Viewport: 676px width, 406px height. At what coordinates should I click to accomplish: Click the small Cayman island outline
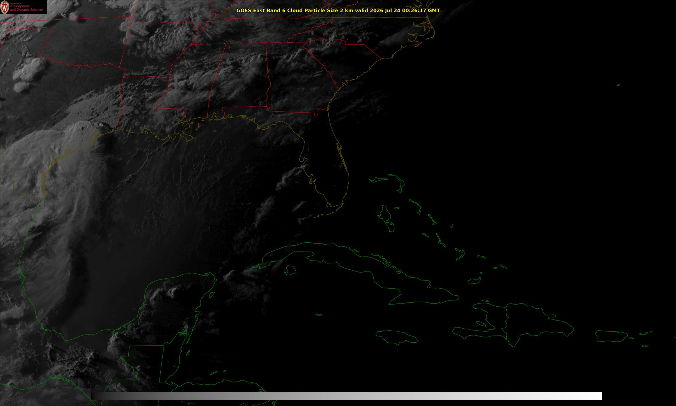tap(319, 315)
